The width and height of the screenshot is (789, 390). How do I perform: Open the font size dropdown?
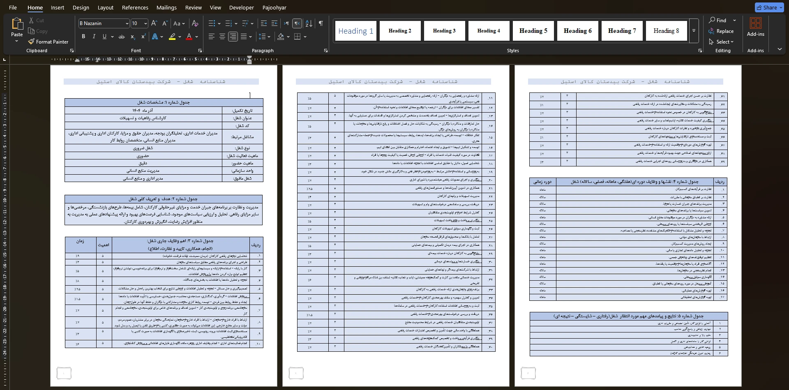[x=145, y=23]
